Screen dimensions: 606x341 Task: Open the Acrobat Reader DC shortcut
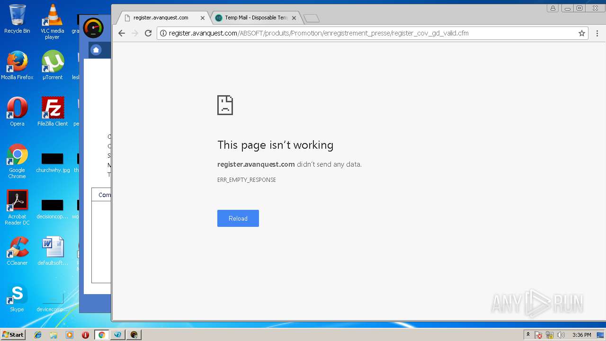click(x=17, y=207)
